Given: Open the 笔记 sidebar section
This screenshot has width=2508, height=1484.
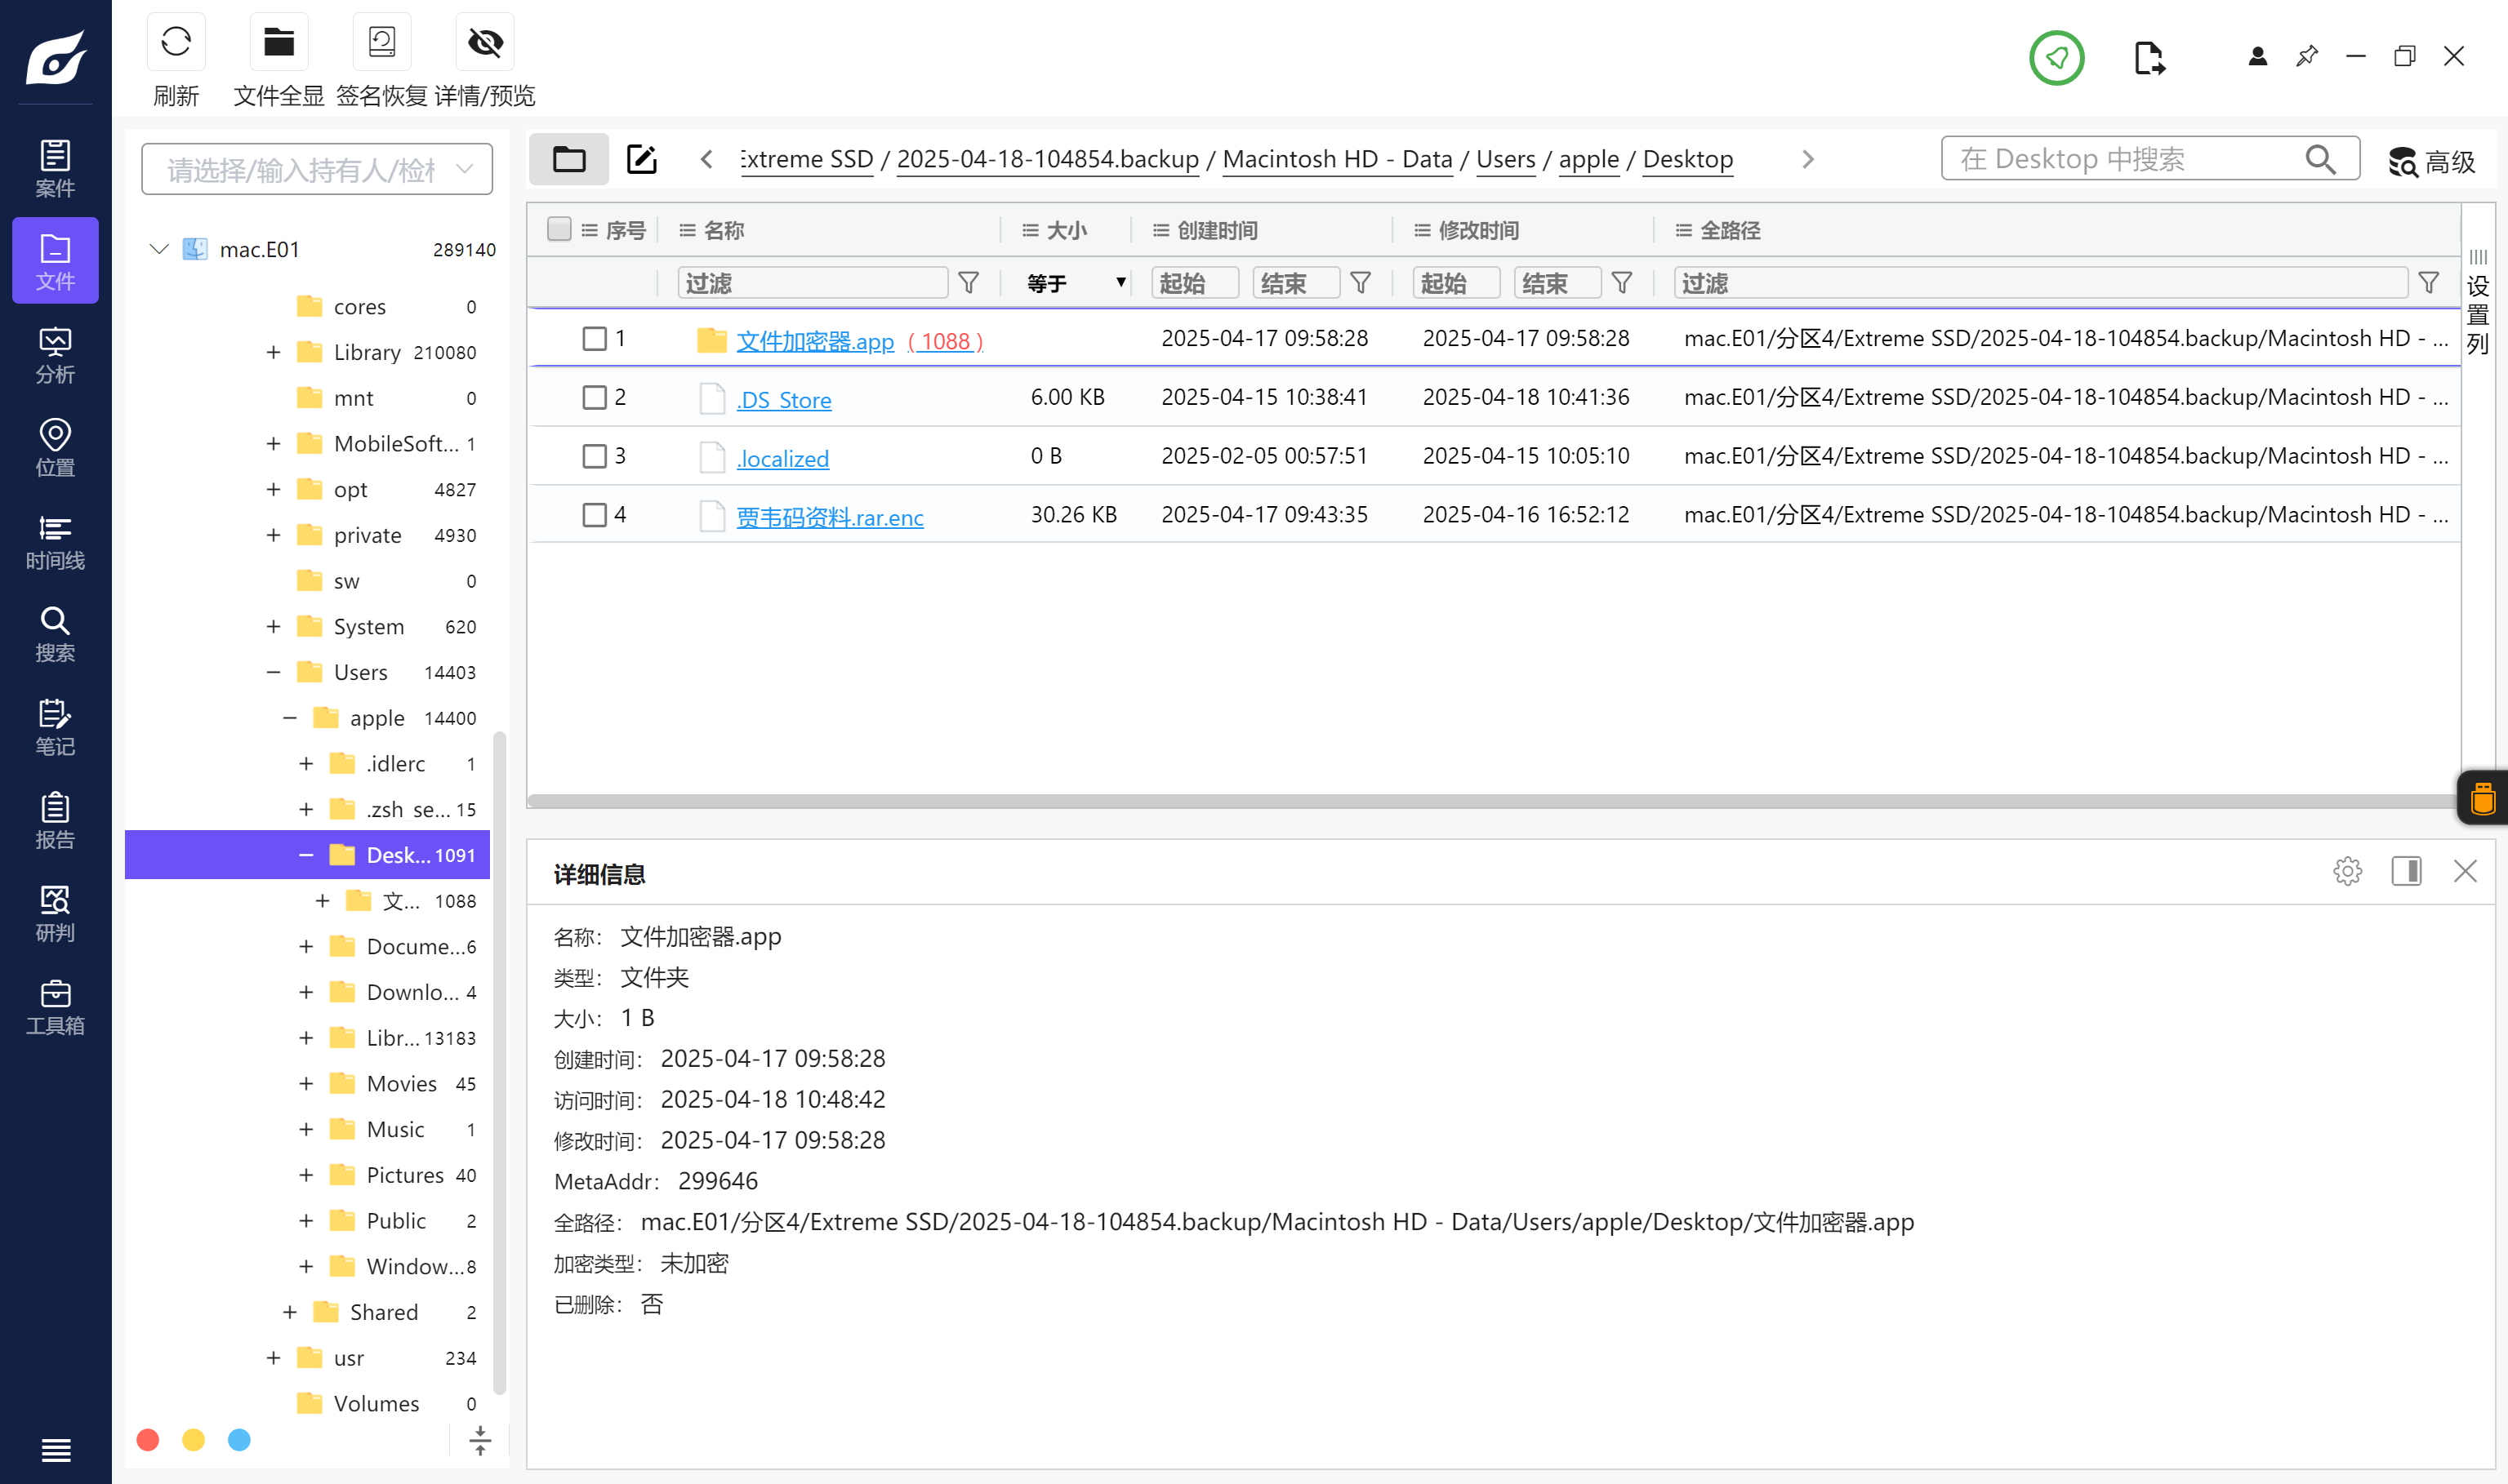Looking at the screenshot, I should coord(55,727).
